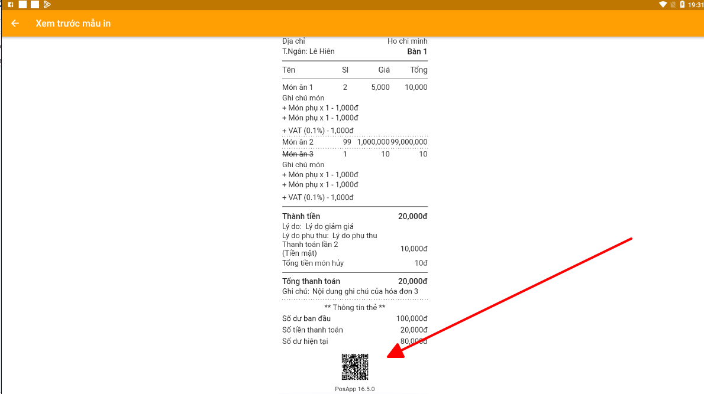Go back using the arrow icon
Image resolution: width=704 pixels, height=394 pixels.
tap(15, 24)
